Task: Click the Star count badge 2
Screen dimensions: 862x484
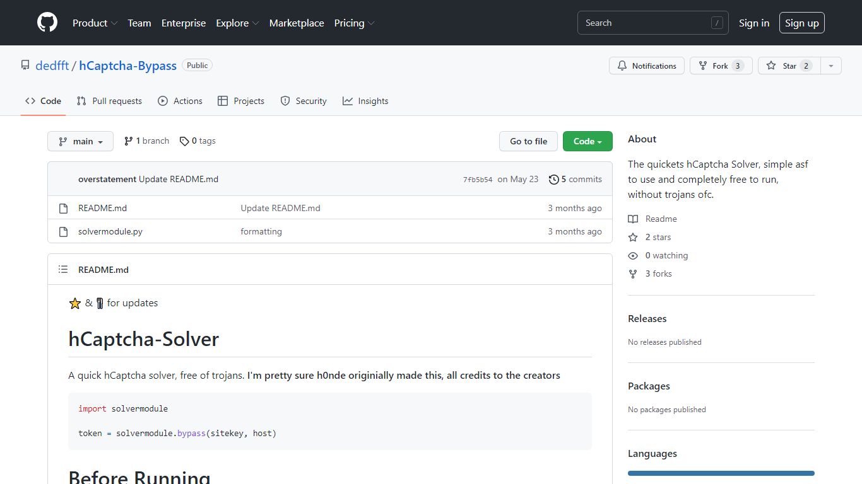Action: coord(806,66)
